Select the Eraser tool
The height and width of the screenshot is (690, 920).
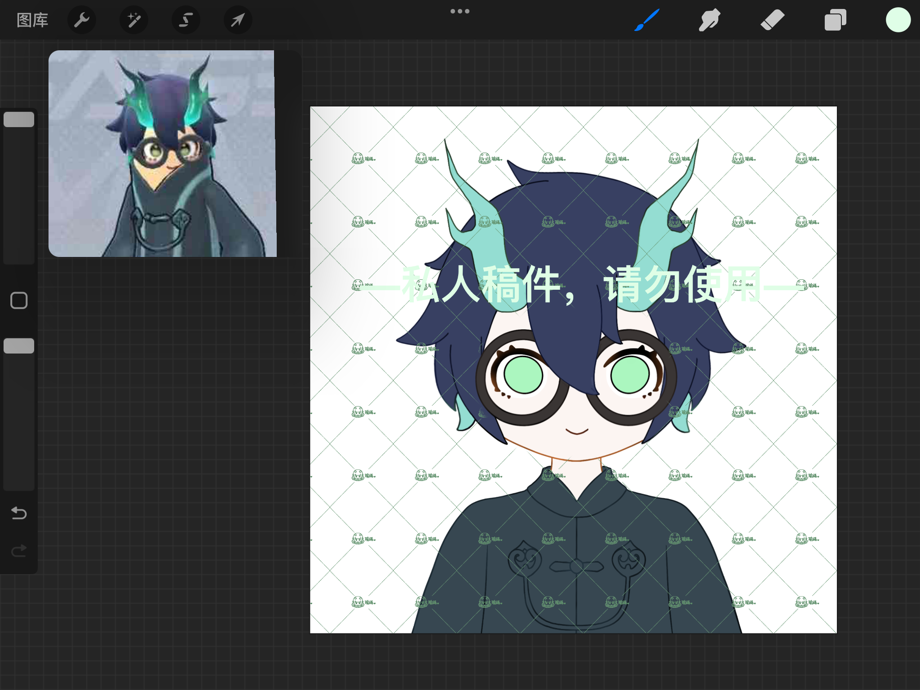pyautogui.click(x=773, y=20)
